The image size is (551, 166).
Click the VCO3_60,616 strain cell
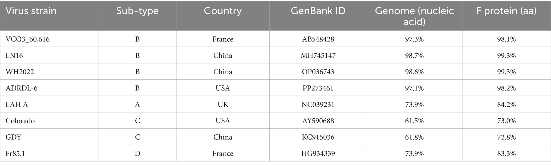[x=28, y=39]
